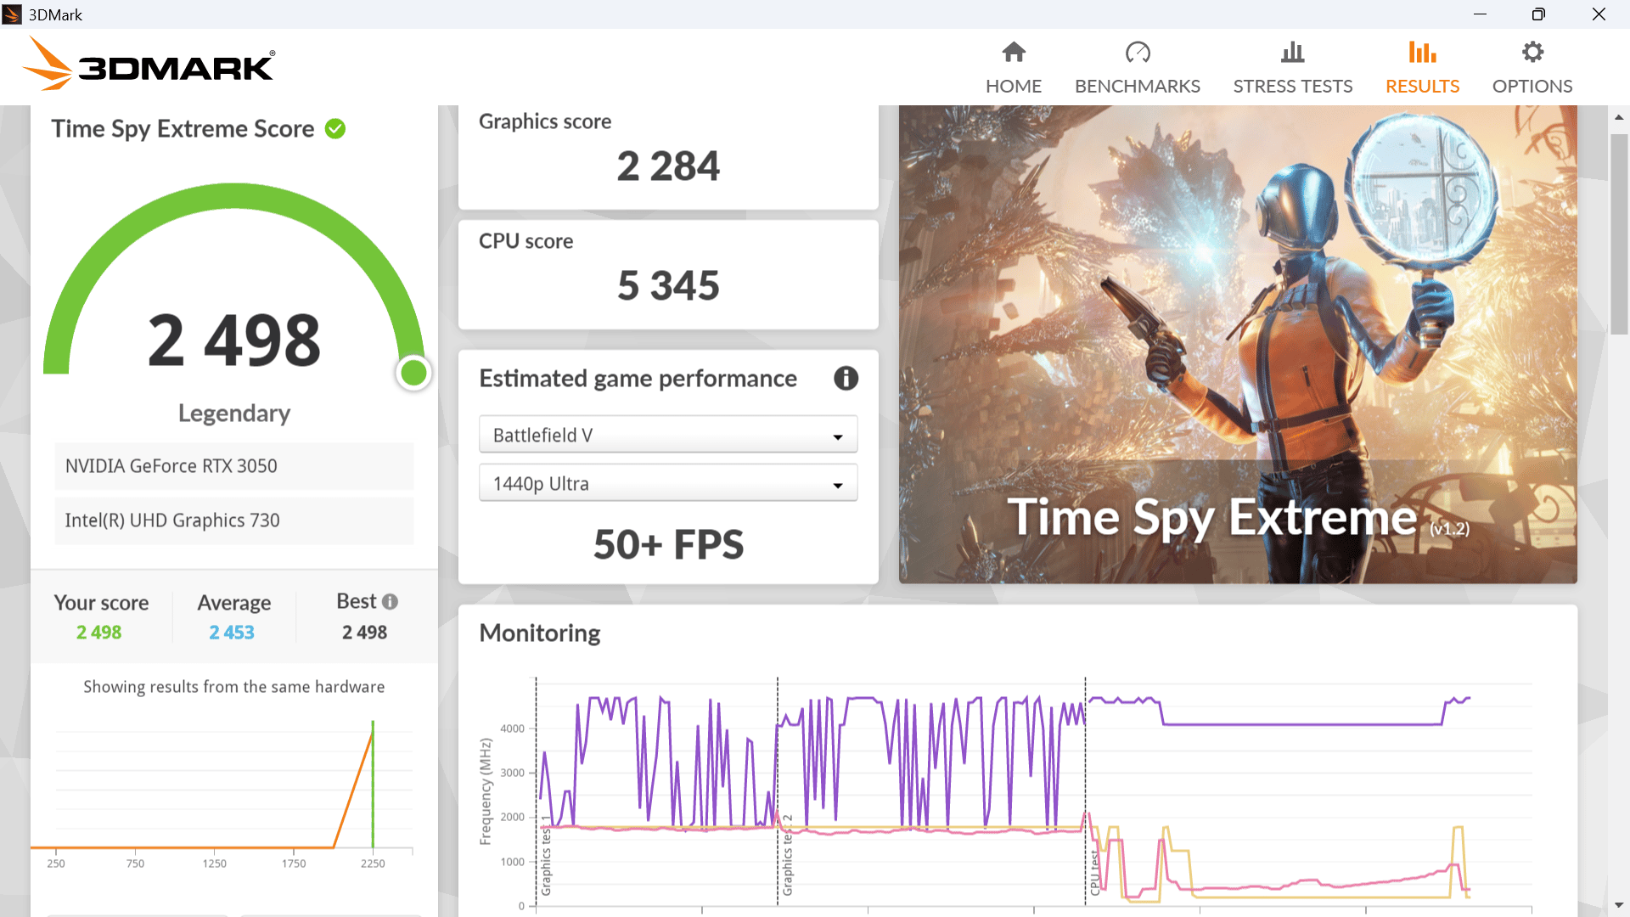Image resolution: width=1630 pixels, height=917 pixels.
Task: Click the Results orange bars icon
Action: [x=1422, y=53]
